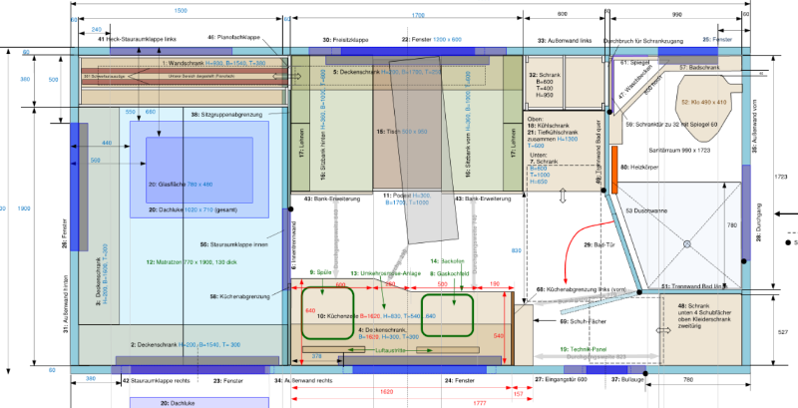
Task: Click the '48: Schrank' wardrobe description
Action: tap(704, 316)
